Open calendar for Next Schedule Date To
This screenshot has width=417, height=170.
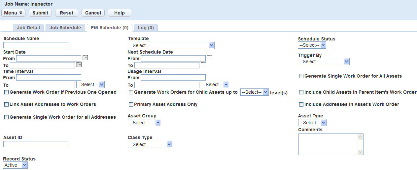point(203,65)
